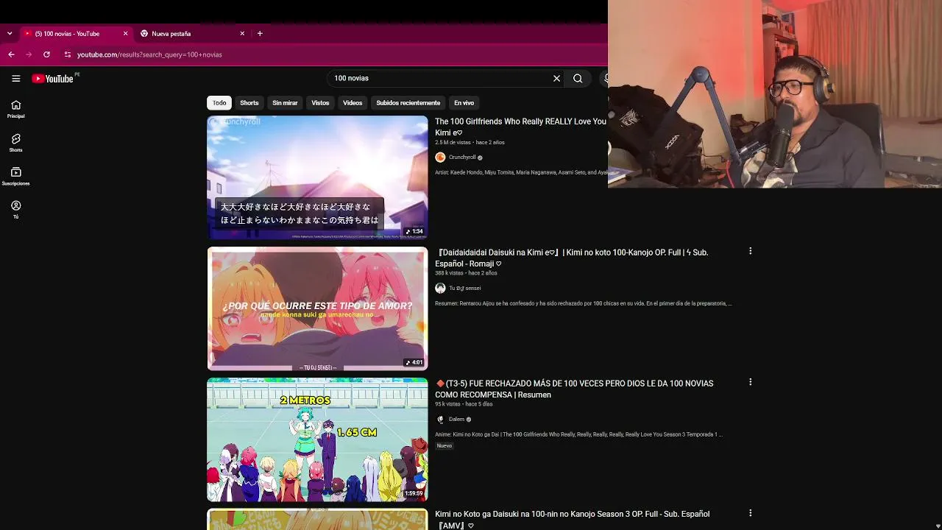Click the 'Nuevo' badge on Resumen video
942x530 pixels.
[x=445, y=446]
